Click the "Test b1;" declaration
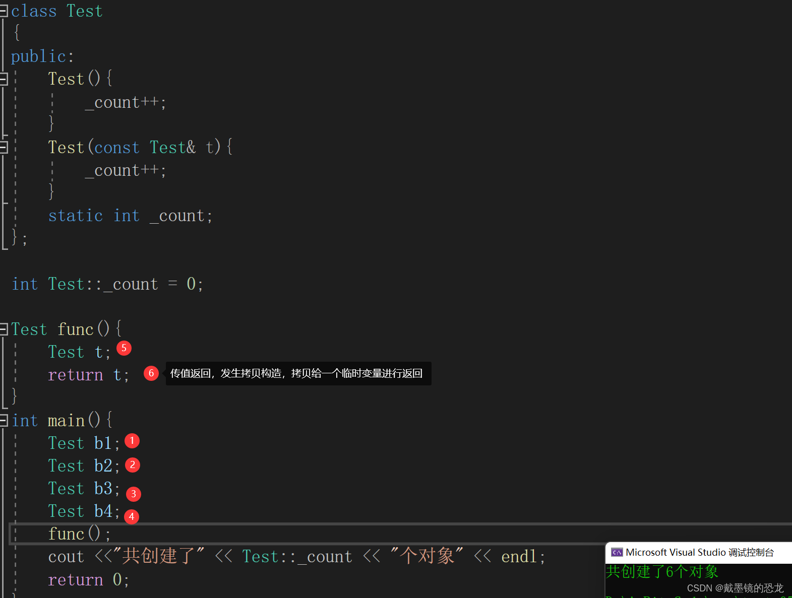The image size is (792, 598). click(84, 443)
